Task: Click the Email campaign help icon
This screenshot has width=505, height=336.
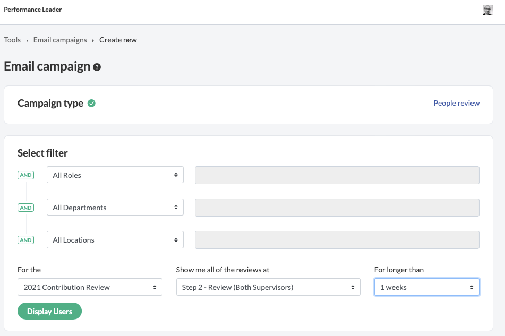Action: [x=97, y=67]
